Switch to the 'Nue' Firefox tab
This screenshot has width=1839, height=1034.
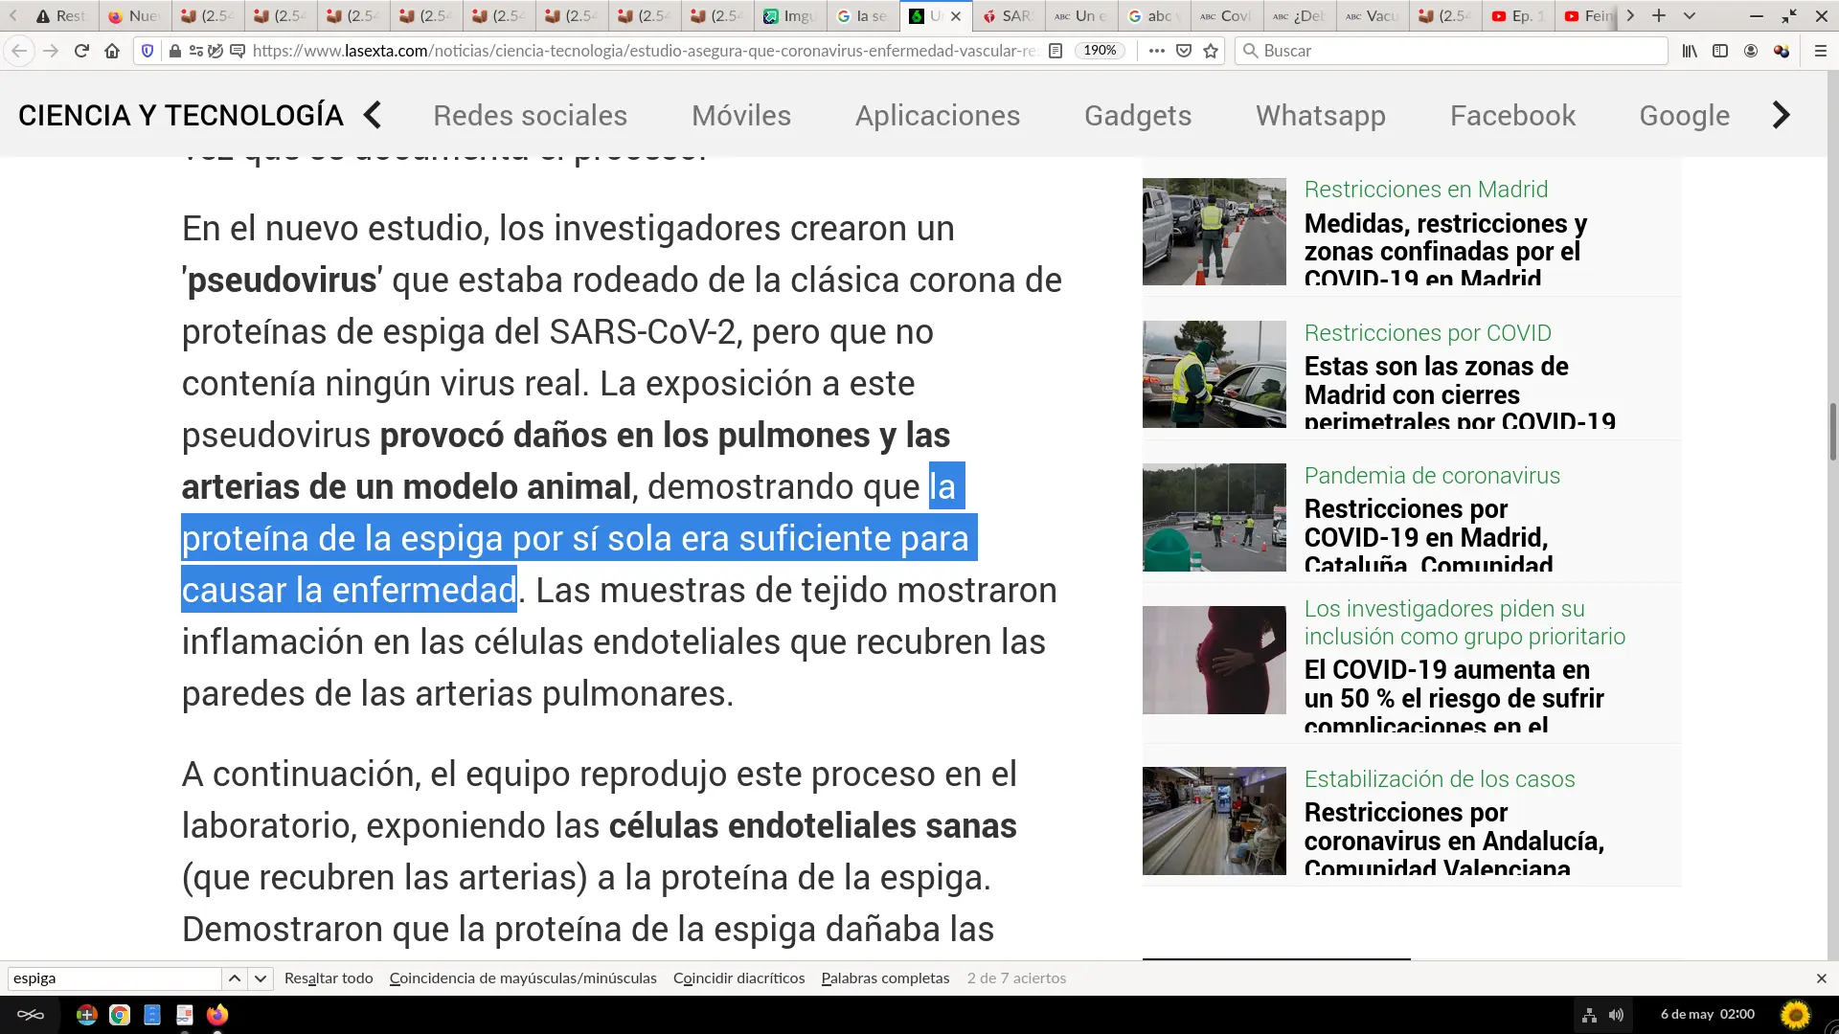tap(135, 15)
